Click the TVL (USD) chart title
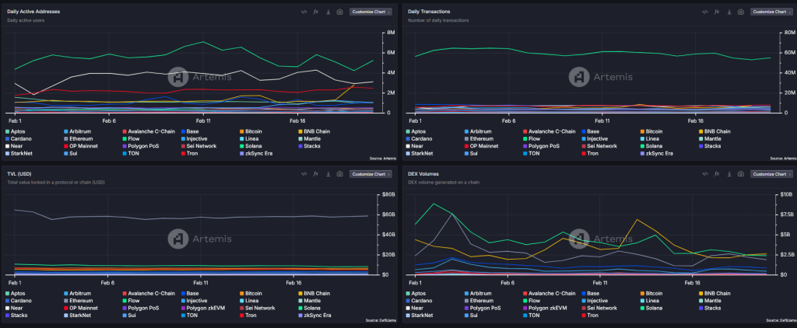 [19, 173]
